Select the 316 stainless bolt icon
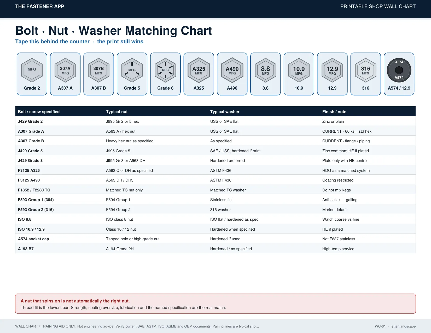 click(x=366, y=70)
